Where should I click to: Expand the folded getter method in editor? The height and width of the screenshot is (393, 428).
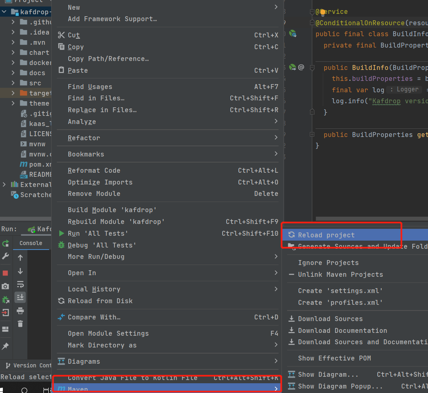point(312,135)
